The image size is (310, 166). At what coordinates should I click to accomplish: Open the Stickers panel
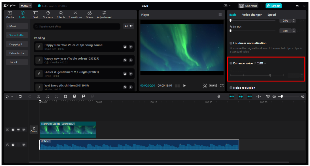click(48, 15)
